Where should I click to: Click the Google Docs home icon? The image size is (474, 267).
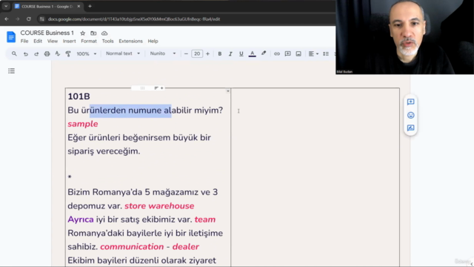tap(11, 37)
